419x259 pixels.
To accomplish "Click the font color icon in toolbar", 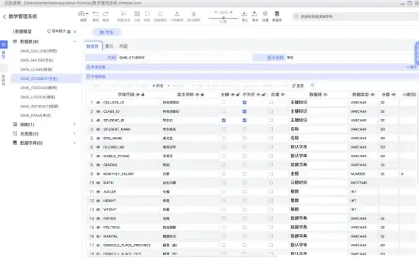I will click(177, 14).
